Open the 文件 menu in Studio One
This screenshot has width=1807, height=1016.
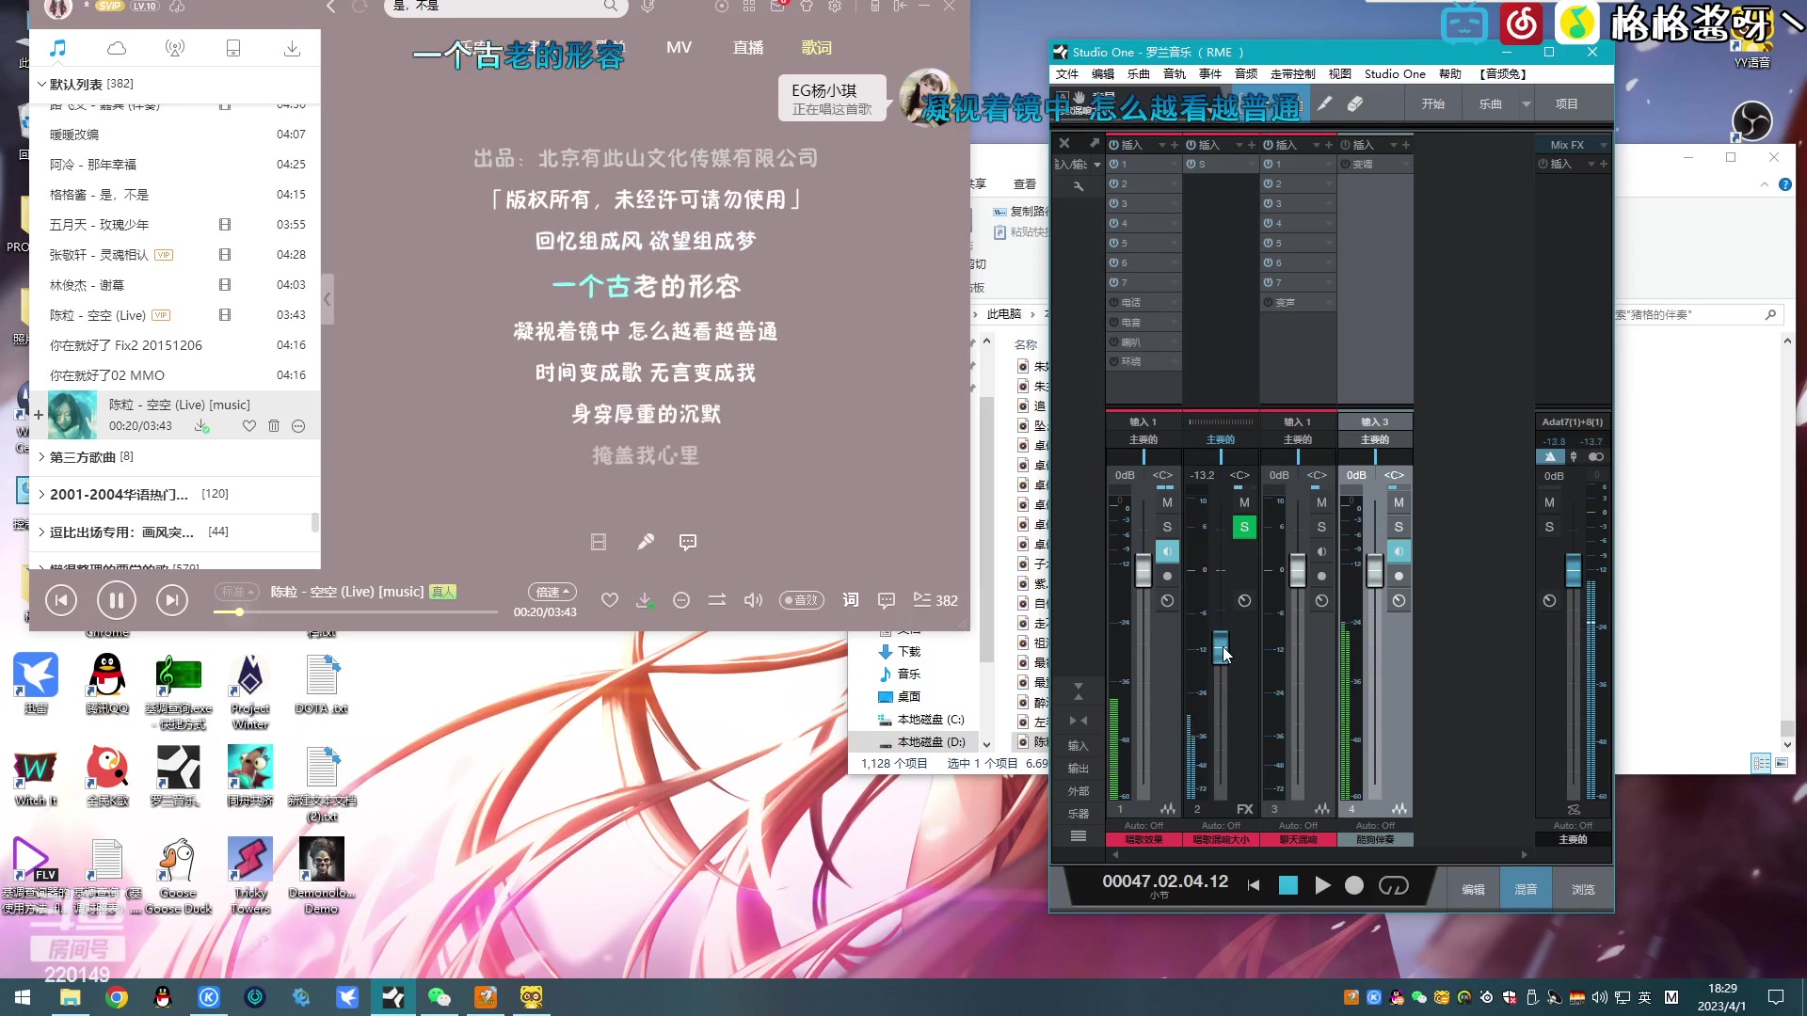pos(1067,74)
